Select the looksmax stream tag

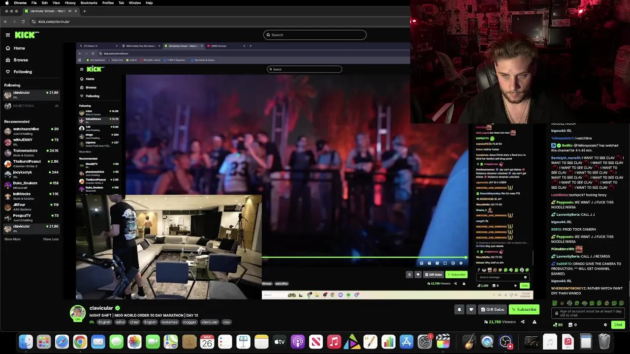pyautogui.click(x=169, y=322)
